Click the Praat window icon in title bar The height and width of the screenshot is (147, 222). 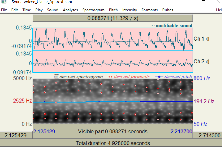tap(4, 2)
